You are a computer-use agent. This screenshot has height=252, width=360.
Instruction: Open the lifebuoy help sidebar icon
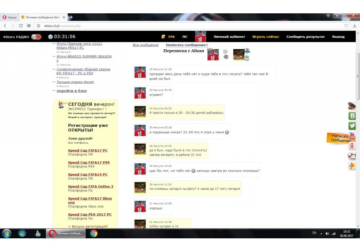coord(352,156)
